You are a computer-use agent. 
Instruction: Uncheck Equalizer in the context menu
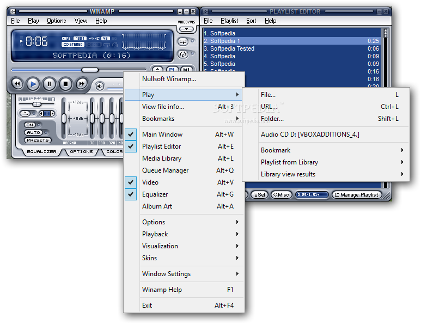tap(184, 194)
